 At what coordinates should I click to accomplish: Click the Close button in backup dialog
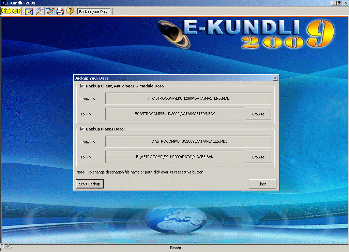tap(262, 184)
